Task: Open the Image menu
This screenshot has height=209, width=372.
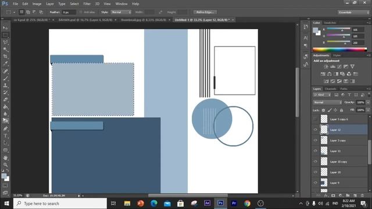Action: coord(37,4)
